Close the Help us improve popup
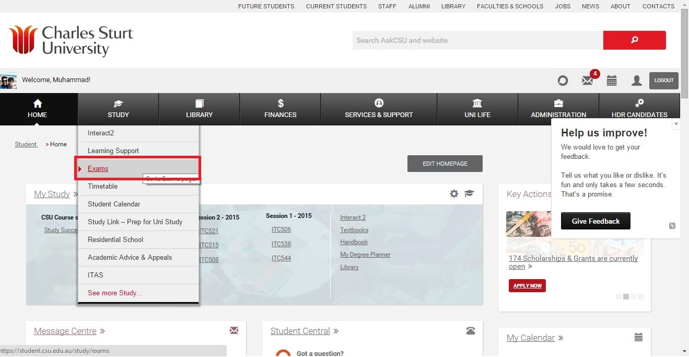The width and height of the screenshot is (689, 357). pyautogui.click(x=676, y=124)
